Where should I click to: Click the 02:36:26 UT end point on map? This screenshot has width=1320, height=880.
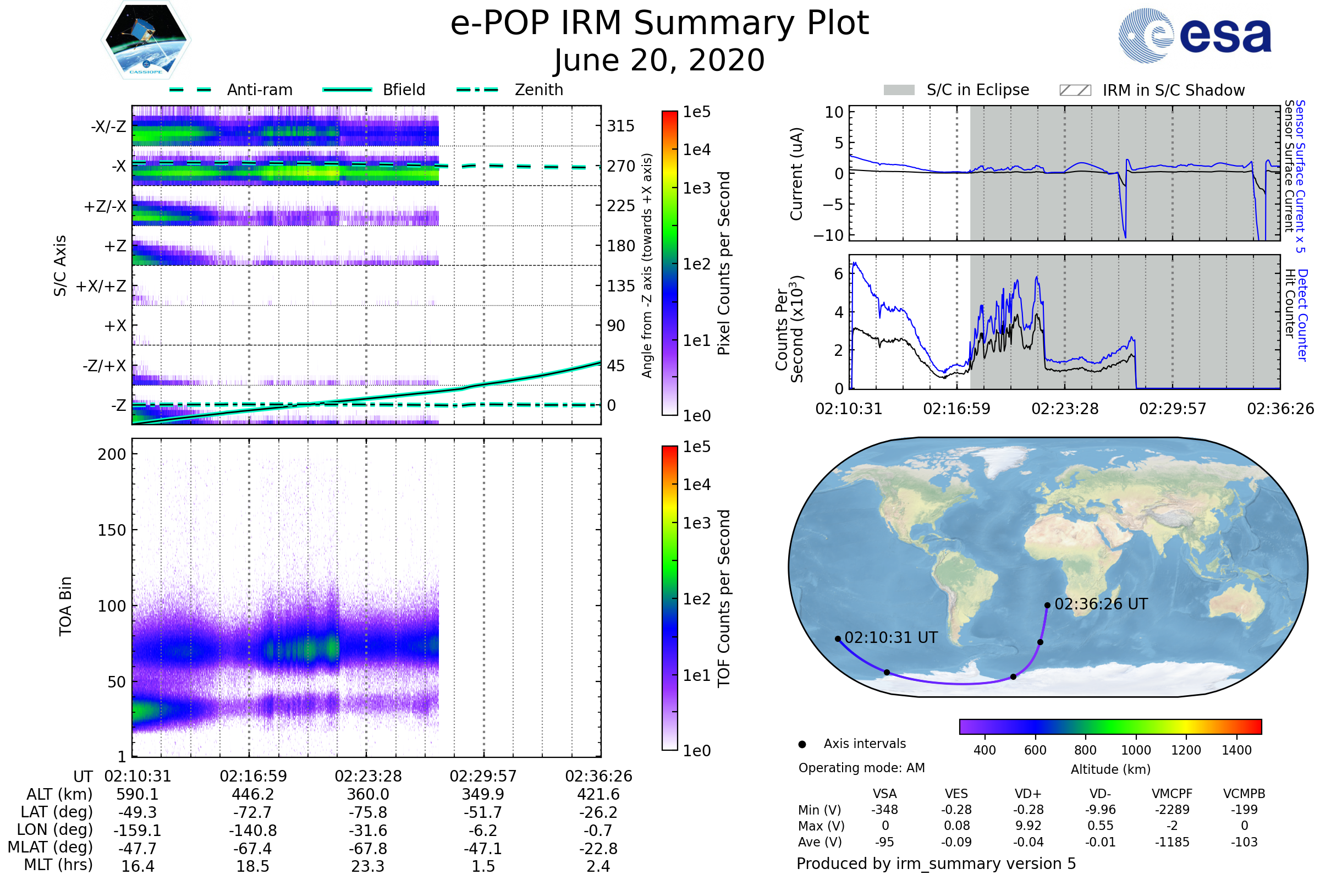[1047, 605]
